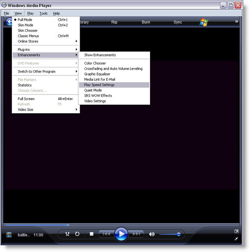Open the File menu
The height and width of the screenshot is (252, 250).
point(6,13)
